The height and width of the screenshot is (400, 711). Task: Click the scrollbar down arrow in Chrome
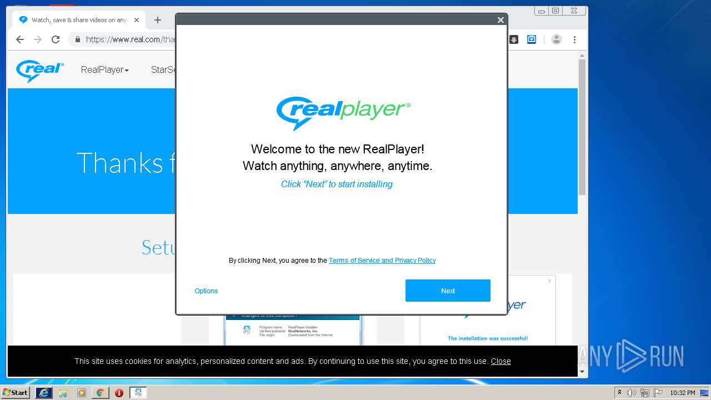point(582,372)
